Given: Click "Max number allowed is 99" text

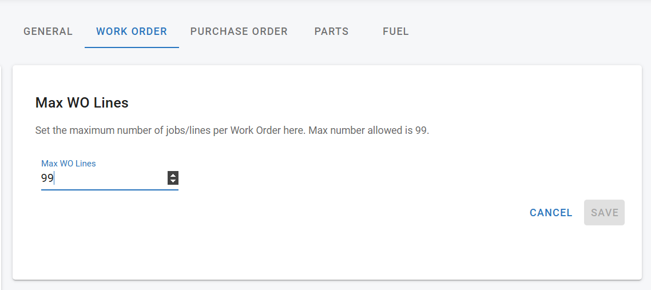Looking at the screenshot, I should [369, 130].
